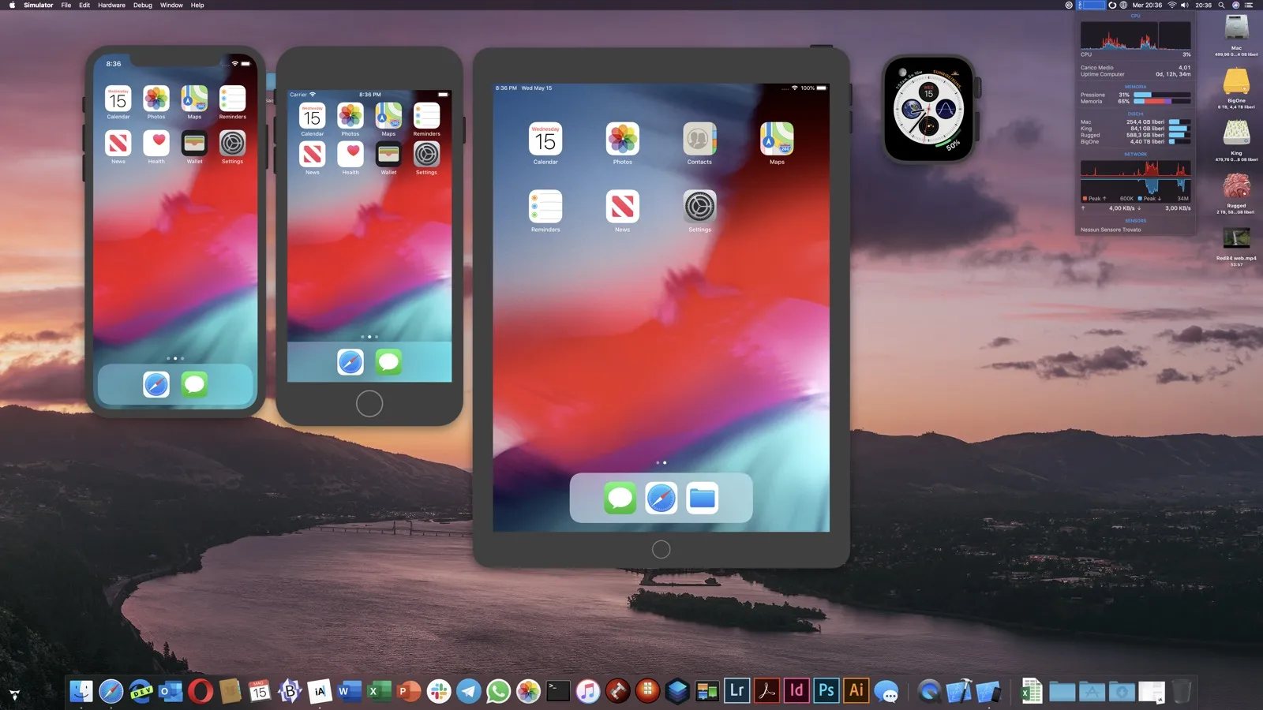Select Safari in the iPhone X dock
1263x710 pixels.
pos(156,384)
